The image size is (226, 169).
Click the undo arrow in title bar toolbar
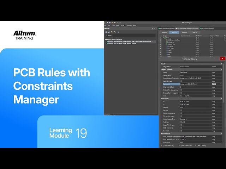(x=118, y=23)
